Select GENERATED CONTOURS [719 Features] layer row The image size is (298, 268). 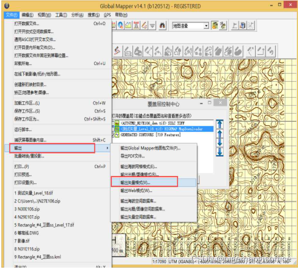(x=163, y=135)
